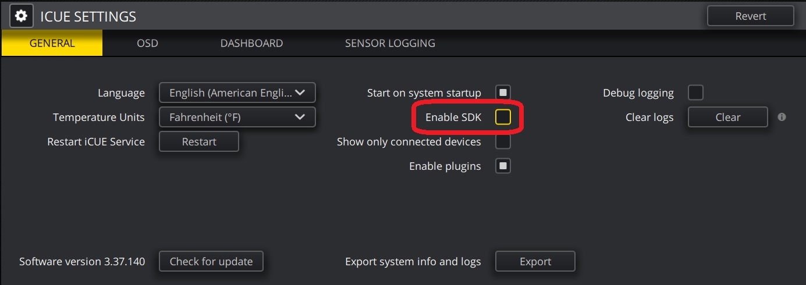Click the Language dropdown chevron arrow

point(300,92)
